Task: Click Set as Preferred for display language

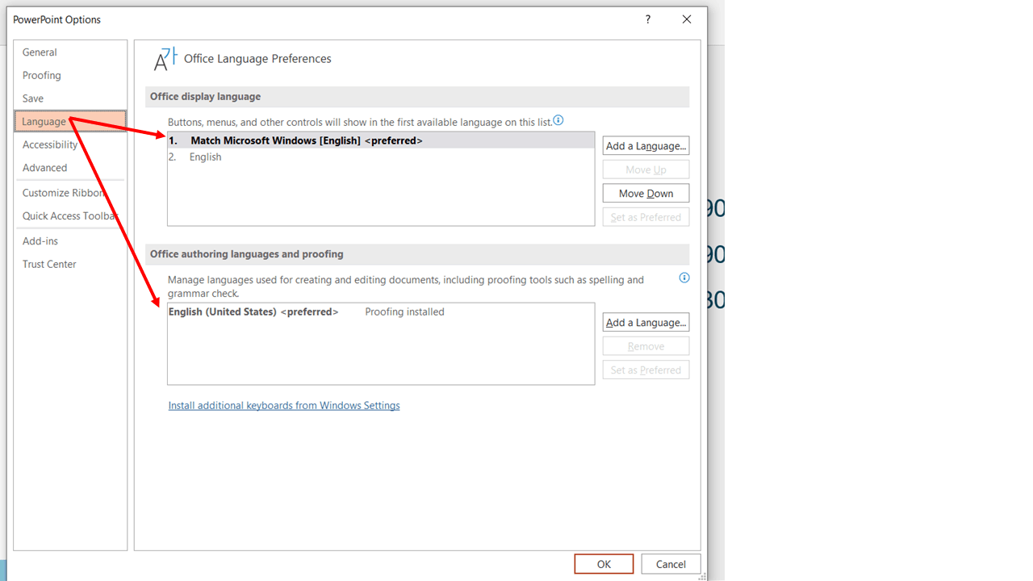Action: [646, 217]
